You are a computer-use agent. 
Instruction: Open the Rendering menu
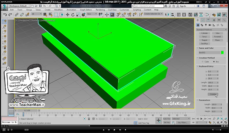tap(100, 10)
